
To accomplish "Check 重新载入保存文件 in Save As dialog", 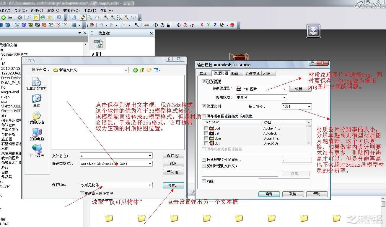I will 82,193.
